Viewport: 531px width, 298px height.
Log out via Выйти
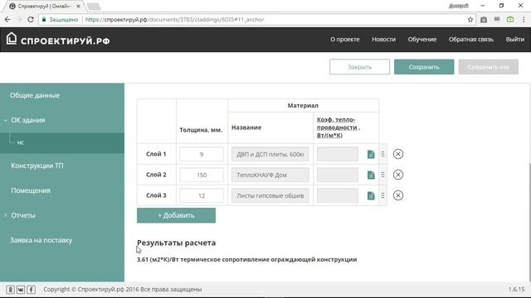click(514, 40)
